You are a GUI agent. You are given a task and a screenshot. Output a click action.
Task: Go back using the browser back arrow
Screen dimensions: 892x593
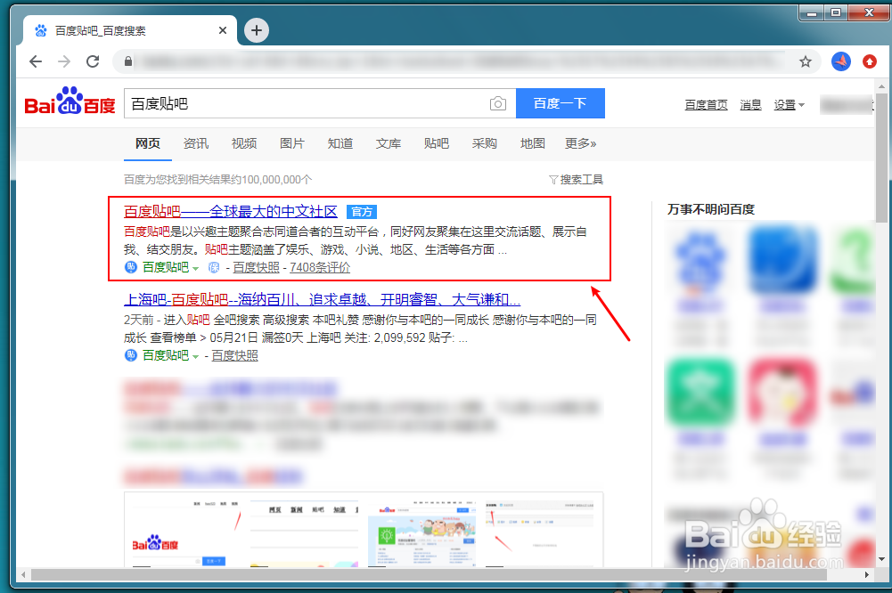(36, 61)
